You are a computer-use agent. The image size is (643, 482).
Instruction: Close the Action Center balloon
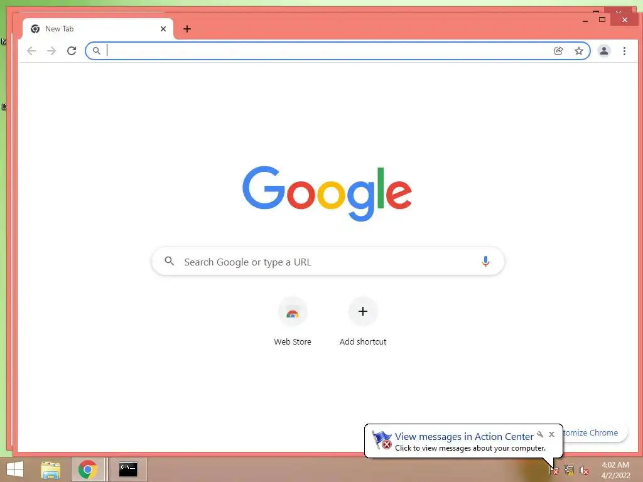[551, 434]
